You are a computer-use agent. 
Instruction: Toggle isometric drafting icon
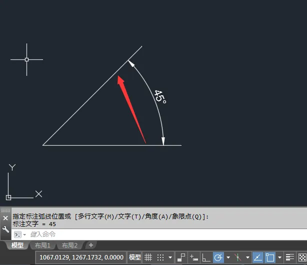point(237,258)
